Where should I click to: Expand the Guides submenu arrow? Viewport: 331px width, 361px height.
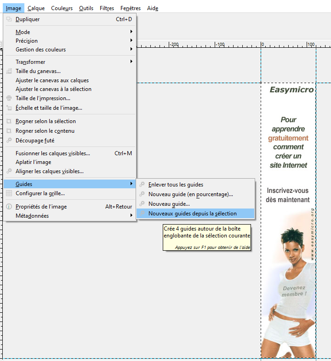click(131, 184)
